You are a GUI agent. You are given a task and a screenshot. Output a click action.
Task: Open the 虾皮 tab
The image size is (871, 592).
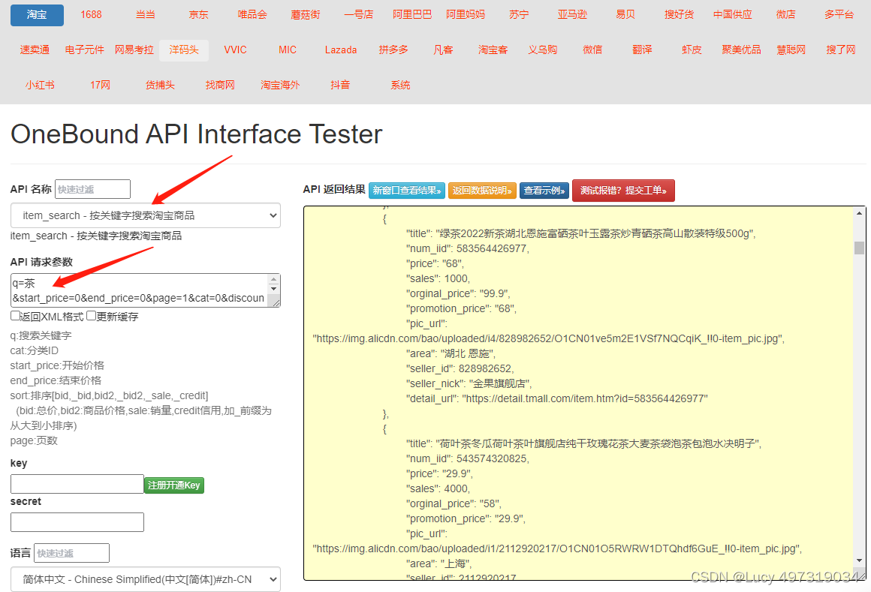click(692, 50)
